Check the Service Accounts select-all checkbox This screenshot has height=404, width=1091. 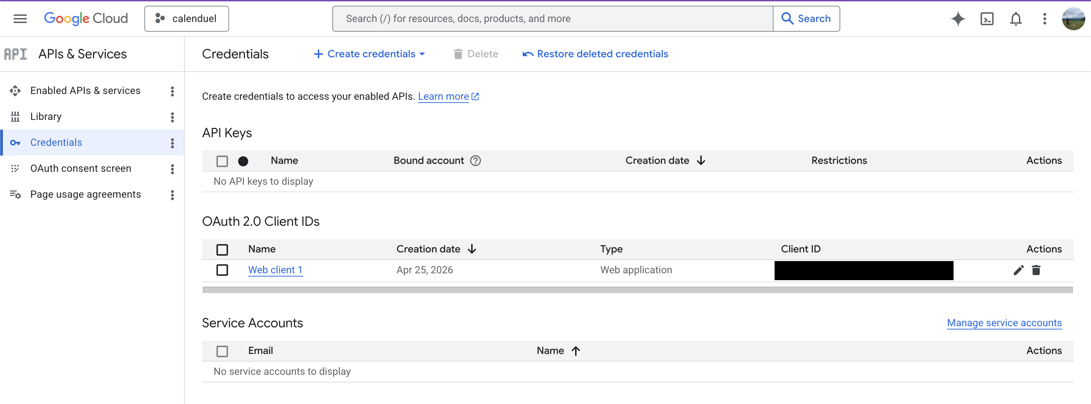pos(222,351)
